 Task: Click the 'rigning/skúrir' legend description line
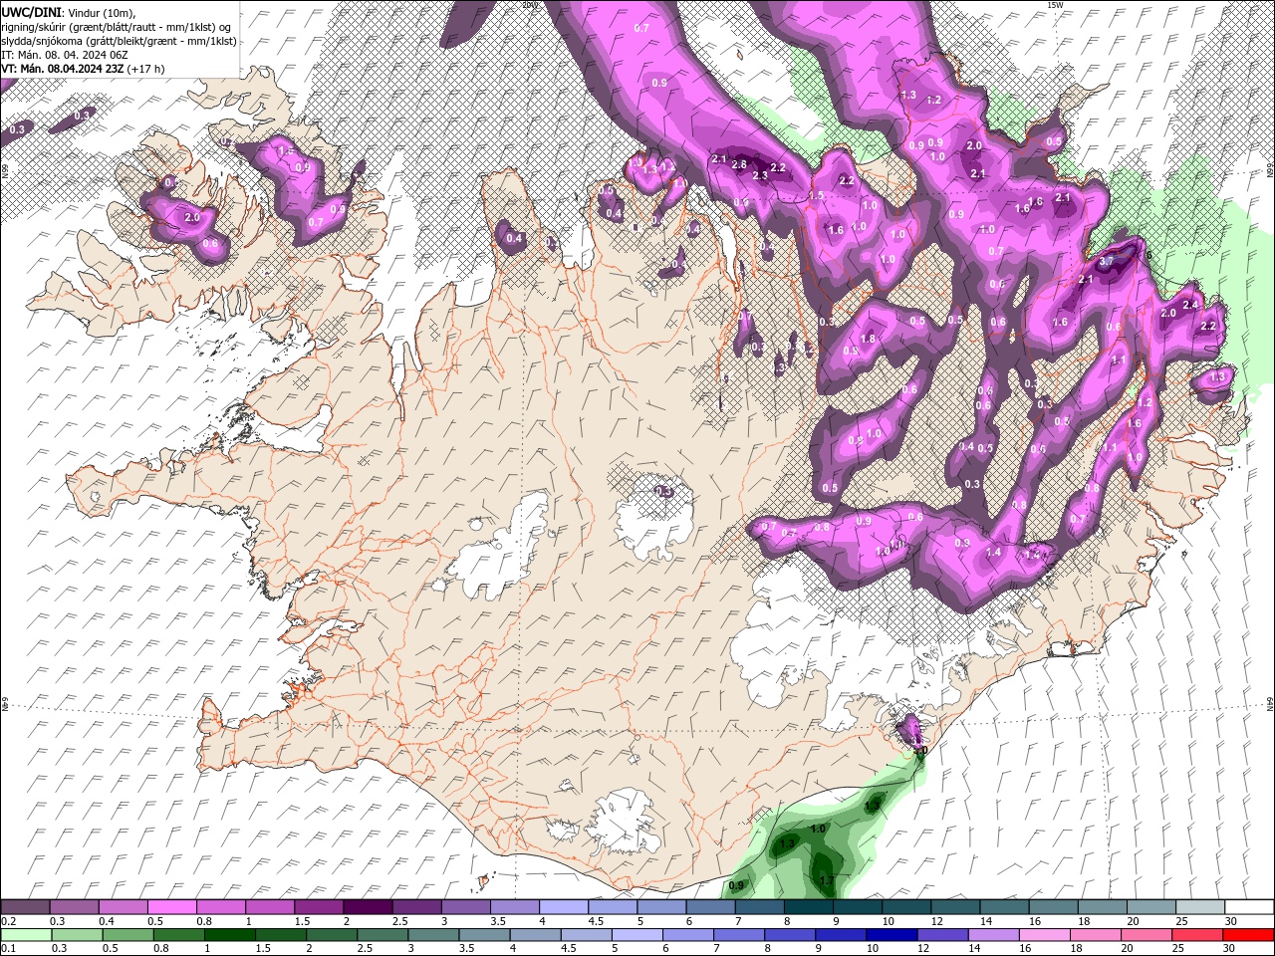[117, 26]
